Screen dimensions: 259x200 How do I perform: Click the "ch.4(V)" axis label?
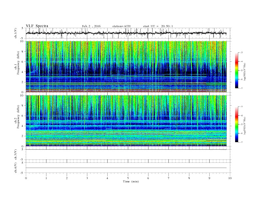tap(16, 168)
